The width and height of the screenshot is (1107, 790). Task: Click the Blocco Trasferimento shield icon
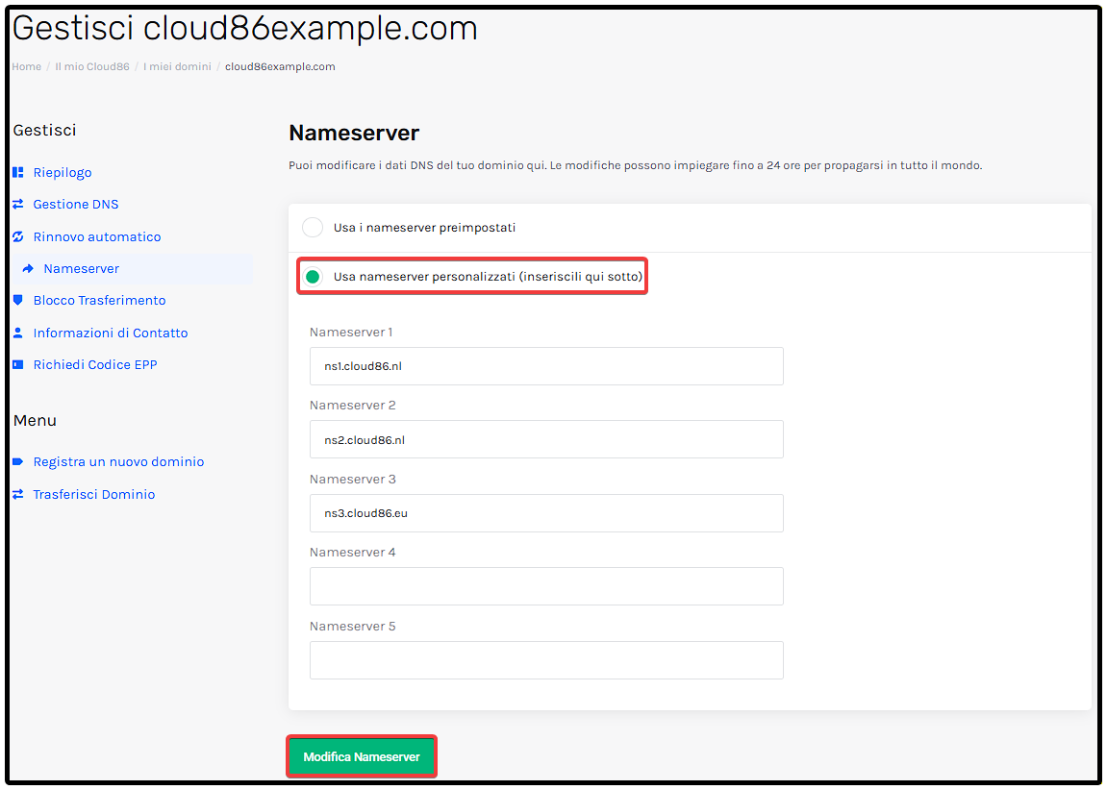point(18,300)
